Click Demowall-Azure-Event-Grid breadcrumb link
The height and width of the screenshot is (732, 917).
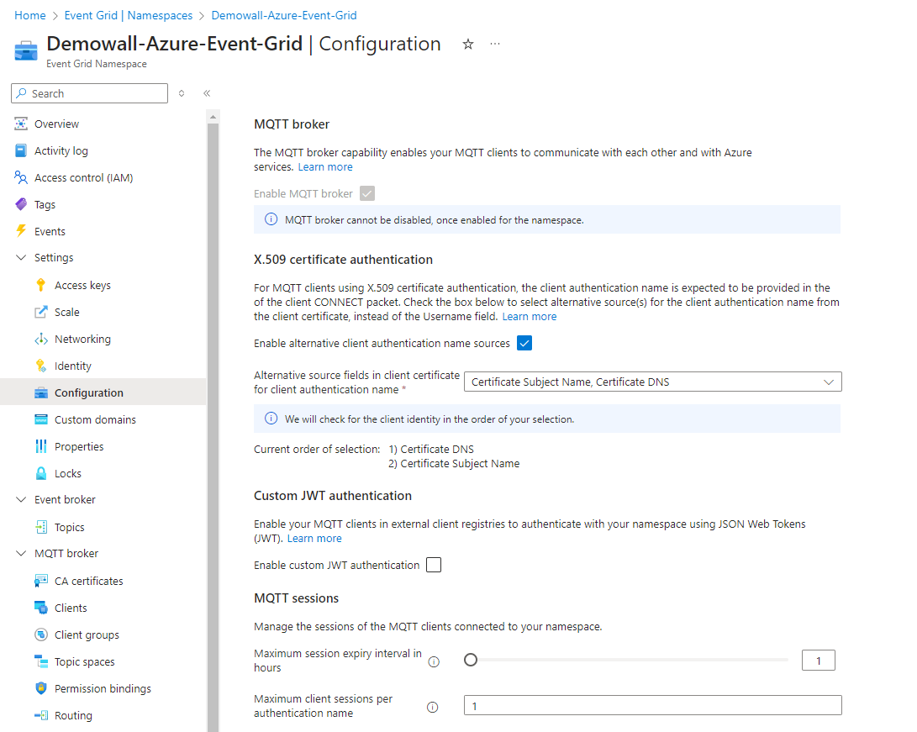click(x=284, y=16)
